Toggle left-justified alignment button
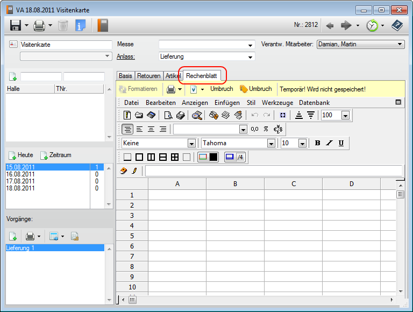Screen dimensions: 413x312 click(139, 129)
